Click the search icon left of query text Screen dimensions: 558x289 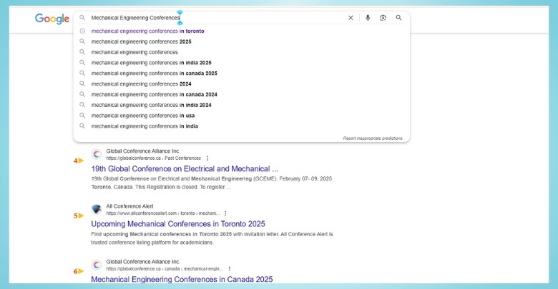pos(82,17)
